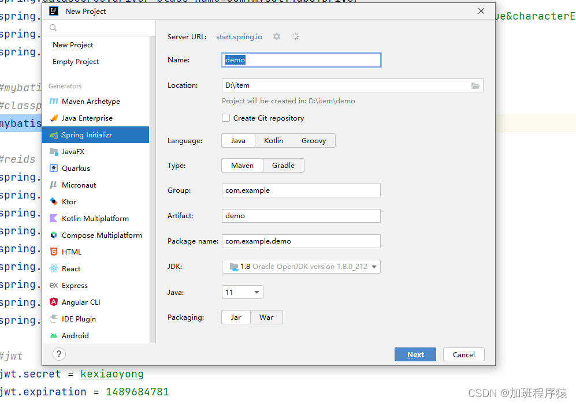Click the Kotlin Multiplatform icon
This screenshot has height=404, width=576.
[x=54, y=218]
